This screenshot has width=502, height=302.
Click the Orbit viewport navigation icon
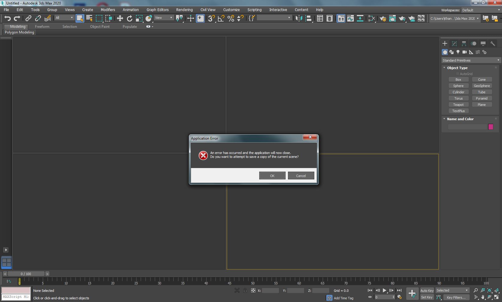pos(490,297)
